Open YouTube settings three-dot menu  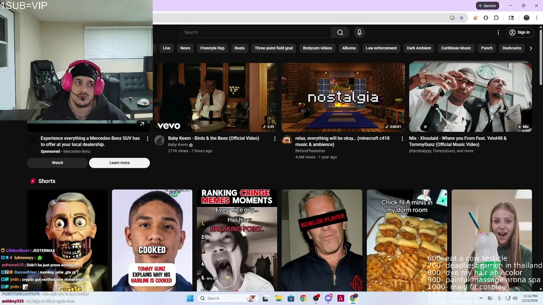coord(498,32)
